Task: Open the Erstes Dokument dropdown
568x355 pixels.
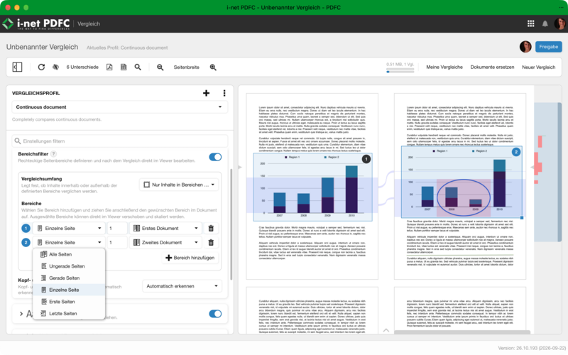Action: tap(165, 228)
